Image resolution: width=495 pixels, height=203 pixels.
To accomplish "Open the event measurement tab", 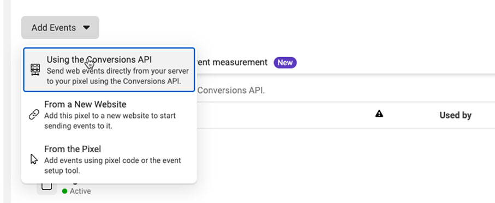I will (232, 63).
